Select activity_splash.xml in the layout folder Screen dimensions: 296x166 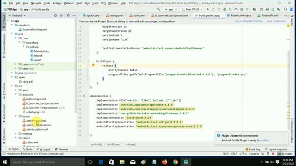35,130
